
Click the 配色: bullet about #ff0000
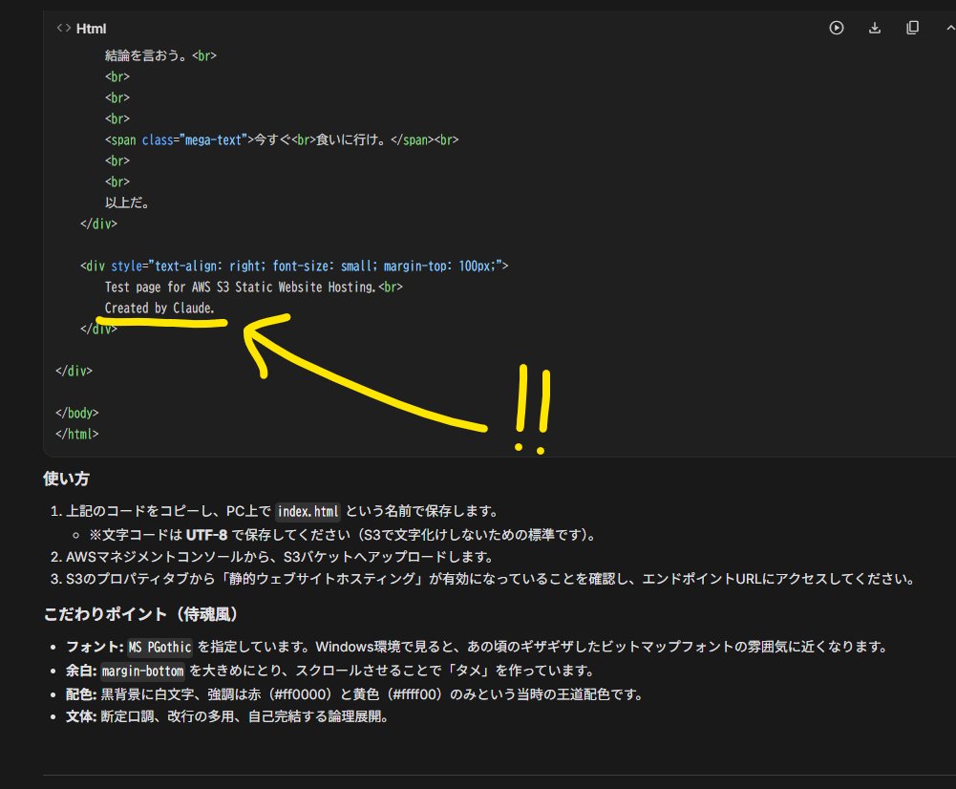(x=354, y=693)
